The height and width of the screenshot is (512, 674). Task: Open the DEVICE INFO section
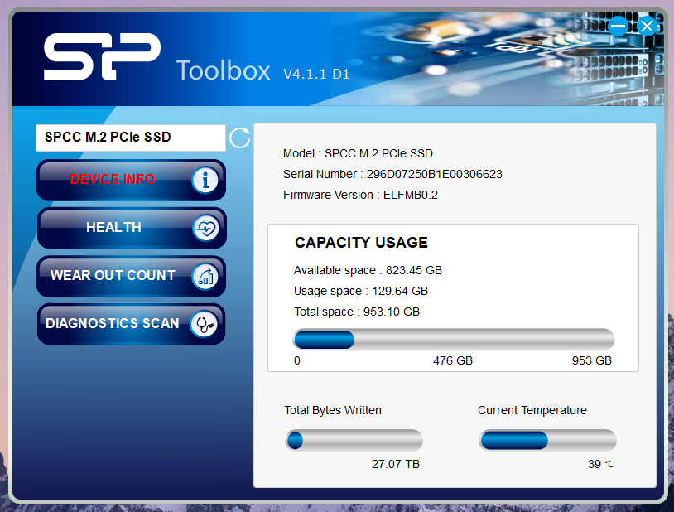click(131, 180)
